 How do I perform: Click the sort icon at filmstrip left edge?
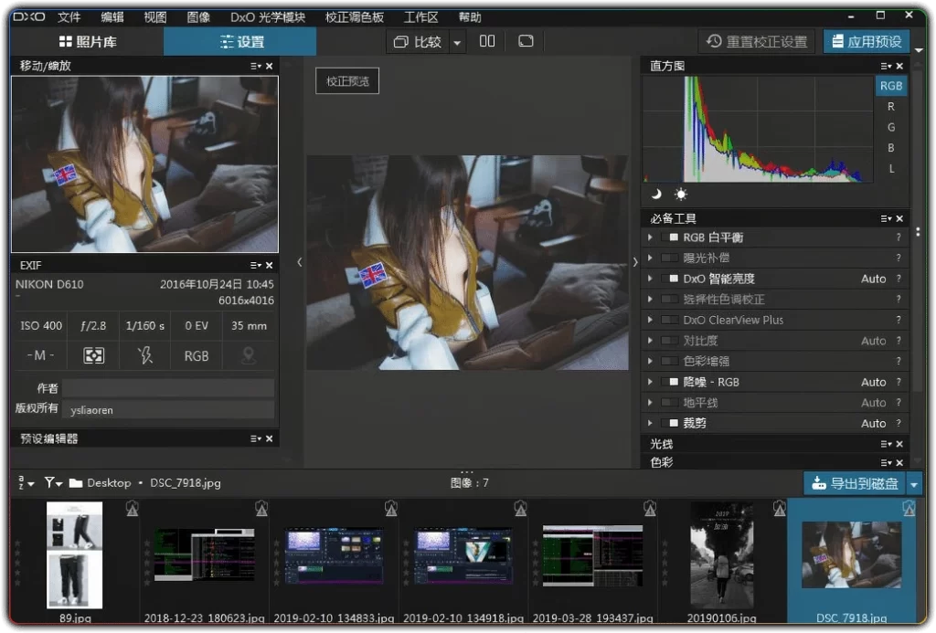click(23, 482)
